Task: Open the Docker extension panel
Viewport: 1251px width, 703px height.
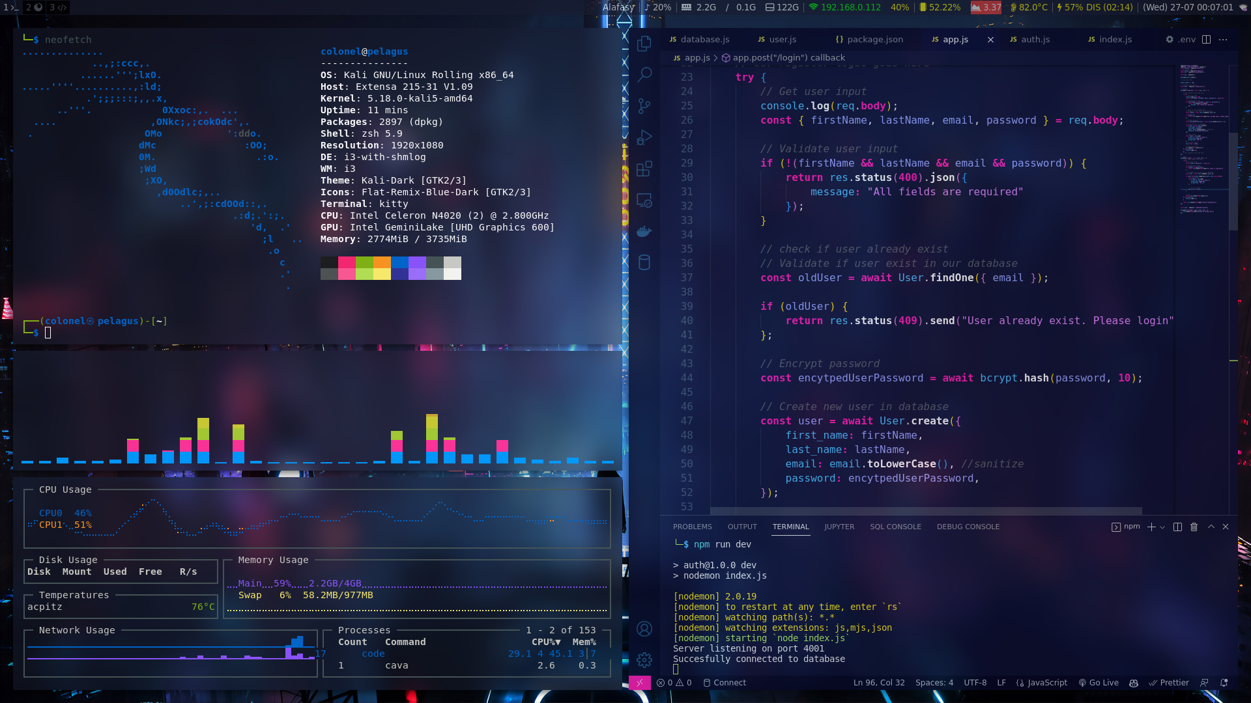Action: [644, 232]
